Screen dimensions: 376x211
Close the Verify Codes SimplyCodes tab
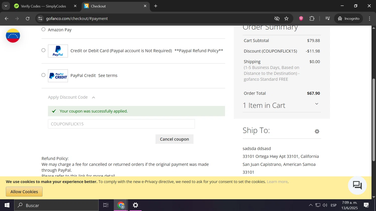coord(75,6)
